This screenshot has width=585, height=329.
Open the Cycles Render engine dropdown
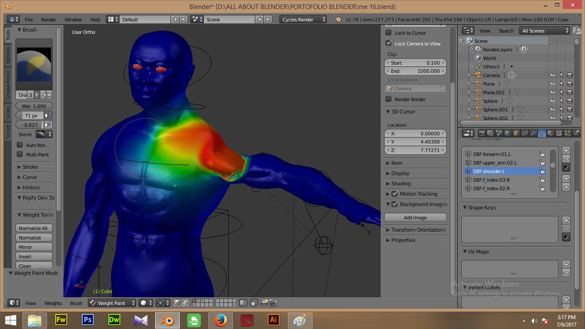[x=303, y=19]
